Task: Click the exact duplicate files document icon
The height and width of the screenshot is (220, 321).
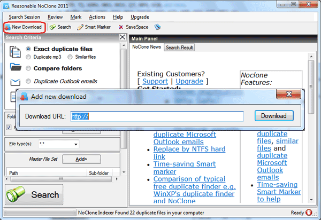Action: [x=15, y=52]
